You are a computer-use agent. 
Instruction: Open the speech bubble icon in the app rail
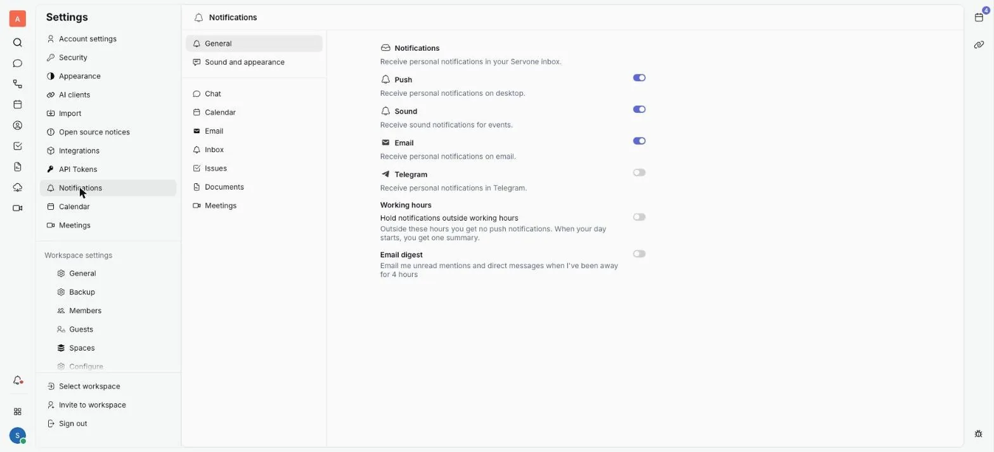[x=18, y=63]
